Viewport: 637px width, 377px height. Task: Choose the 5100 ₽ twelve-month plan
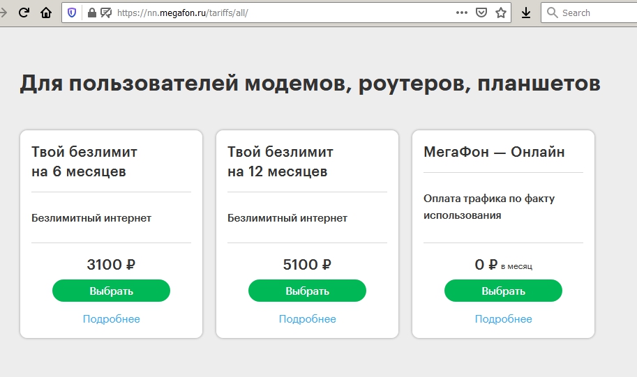click(x=307, y=291)
